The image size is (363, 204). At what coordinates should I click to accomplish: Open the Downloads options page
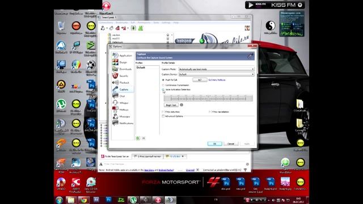(123, 69)
